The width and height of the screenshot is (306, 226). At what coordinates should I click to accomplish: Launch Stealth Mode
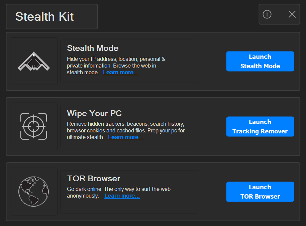click(x=260, y=61)
